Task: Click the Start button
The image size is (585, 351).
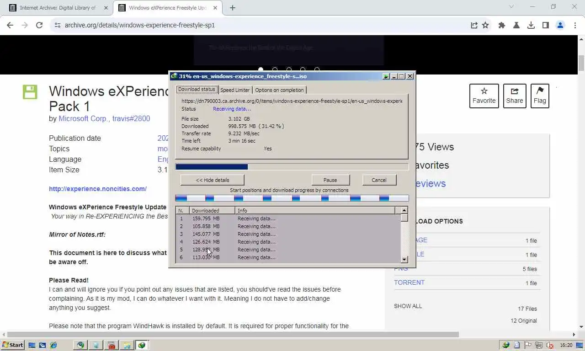Action: [13, 345]
